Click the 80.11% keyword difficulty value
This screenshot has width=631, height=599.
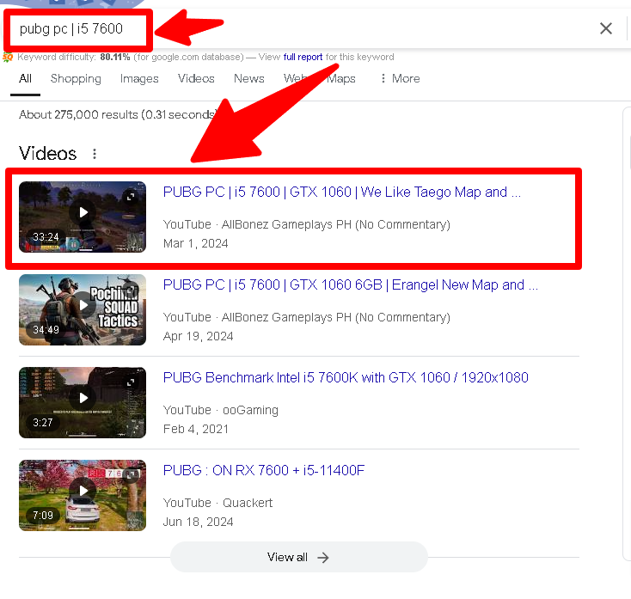tap(114, 57)
